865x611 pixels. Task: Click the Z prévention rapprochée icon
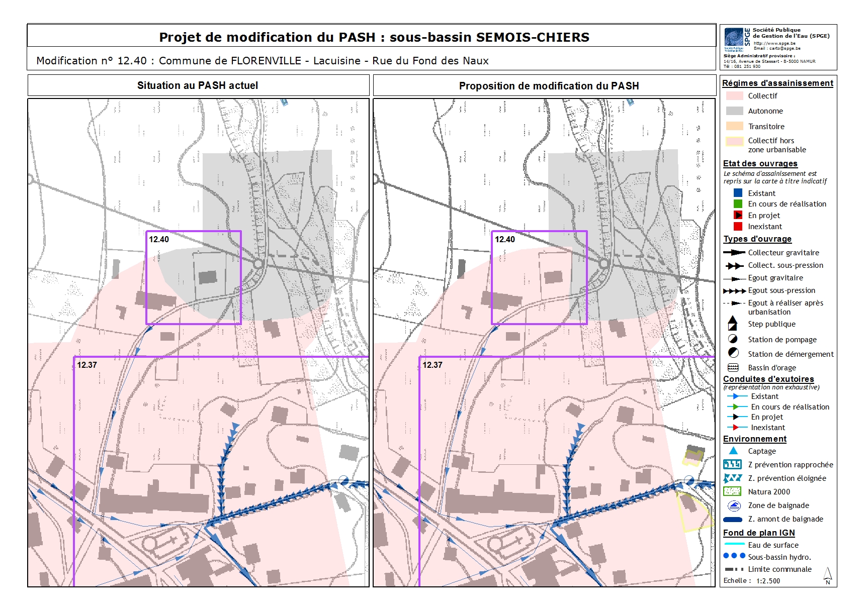pyautogui.click(x=732, y=464)
